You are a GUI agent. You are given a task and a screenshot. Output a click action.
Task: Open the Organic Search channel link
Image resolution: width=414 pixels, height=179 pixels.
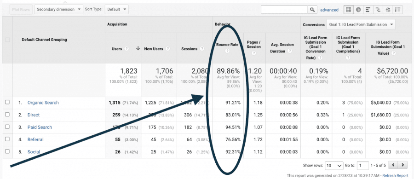[x=43, y=103]
